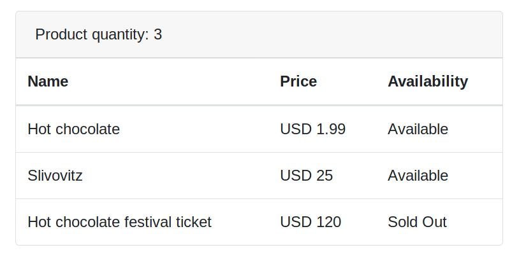Screen dimensions: 519x264
Task: Select Hot chocolate festival ticket name
Action: point(119,222)
